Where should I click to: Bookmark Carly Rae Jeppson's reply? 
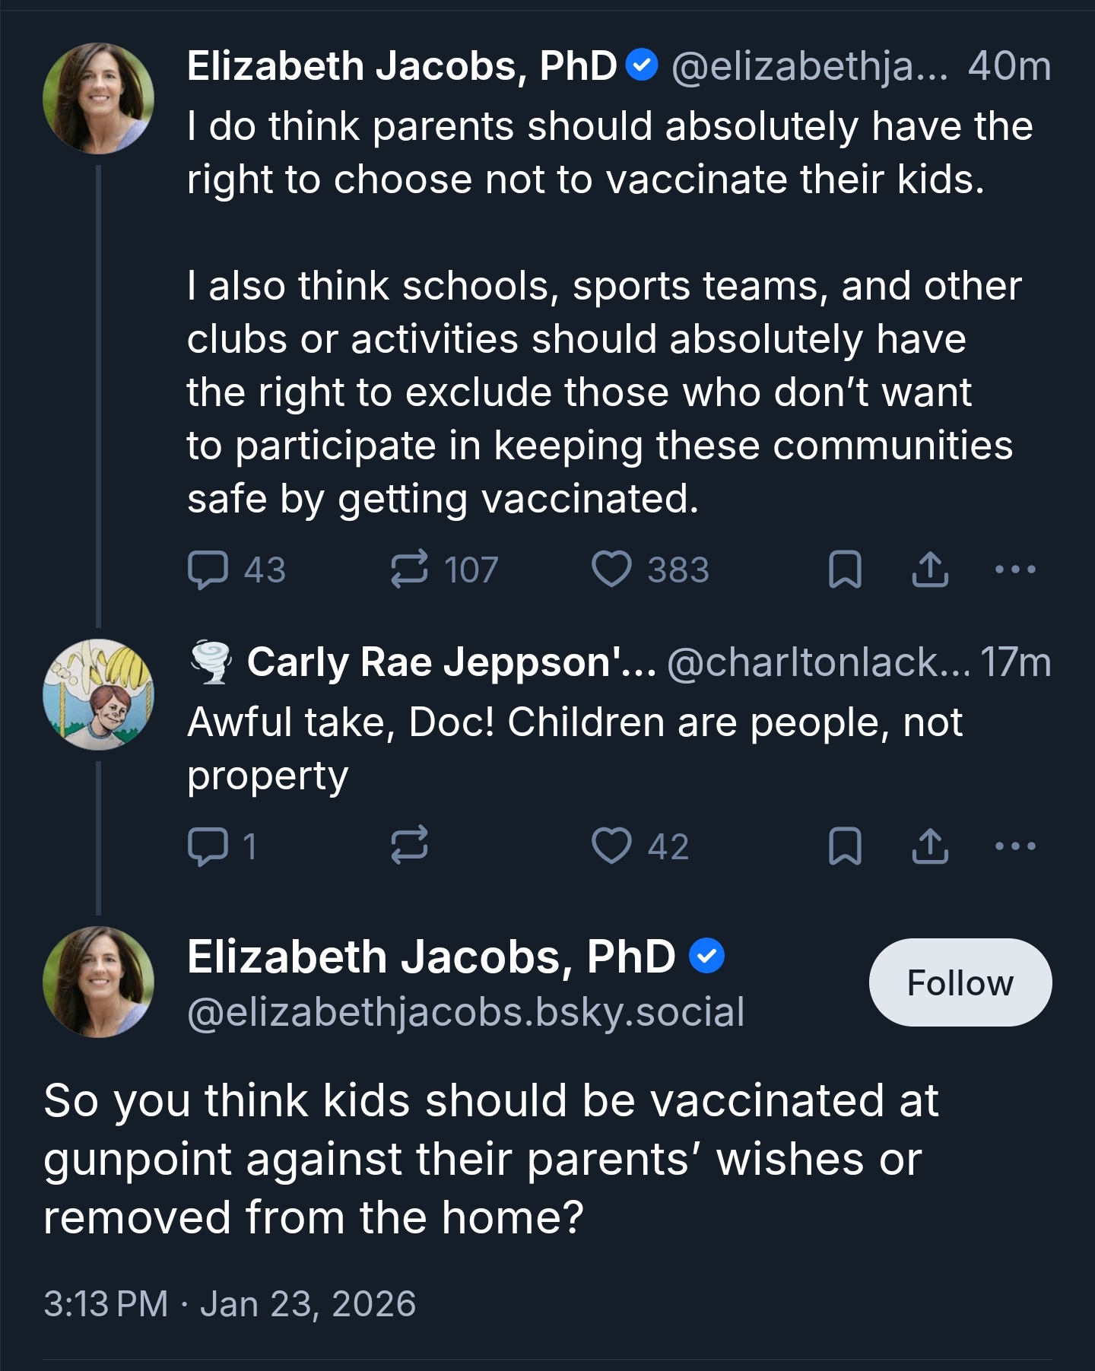(844, 846)
